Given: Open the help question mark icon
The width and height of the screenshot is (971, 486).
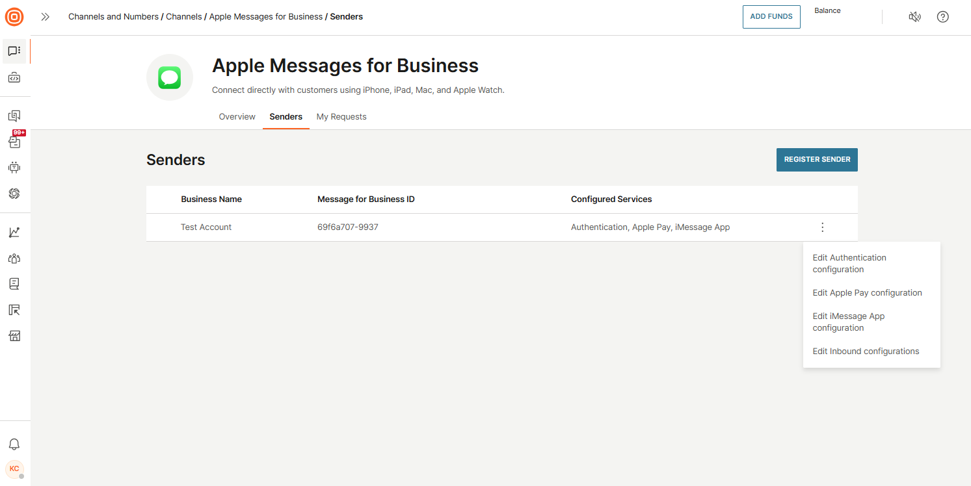Looking at the screenshot, I should tap(942, 17).
